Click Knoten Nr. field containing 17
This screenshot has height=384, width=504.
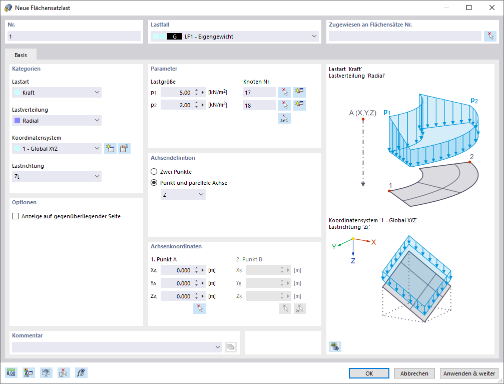(259, 92)
